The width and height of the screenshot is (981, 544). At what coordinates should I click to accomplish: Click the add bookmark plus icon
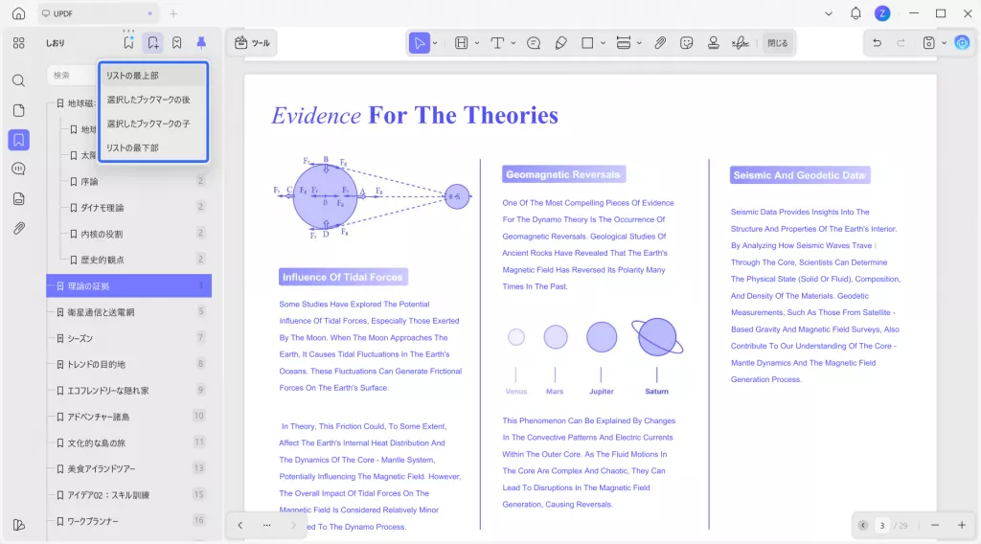(x=152, y=42)
